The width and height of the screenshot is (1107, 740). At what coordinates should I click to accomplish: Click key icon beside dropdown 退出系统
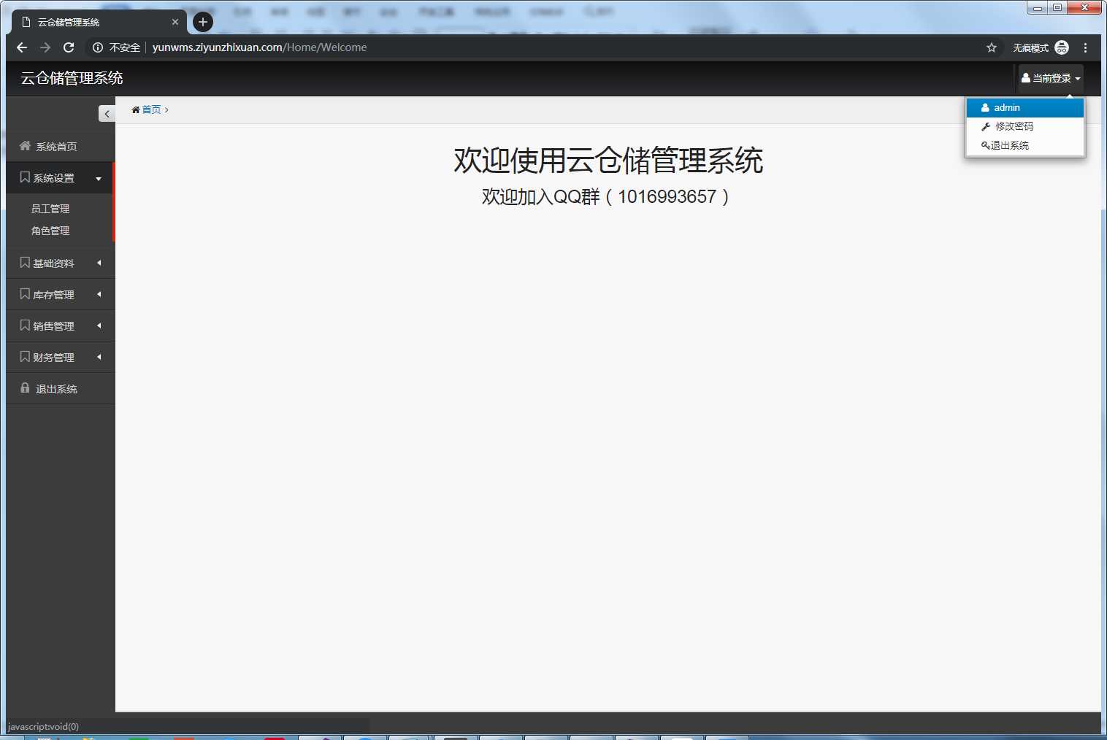pos(986,145)
